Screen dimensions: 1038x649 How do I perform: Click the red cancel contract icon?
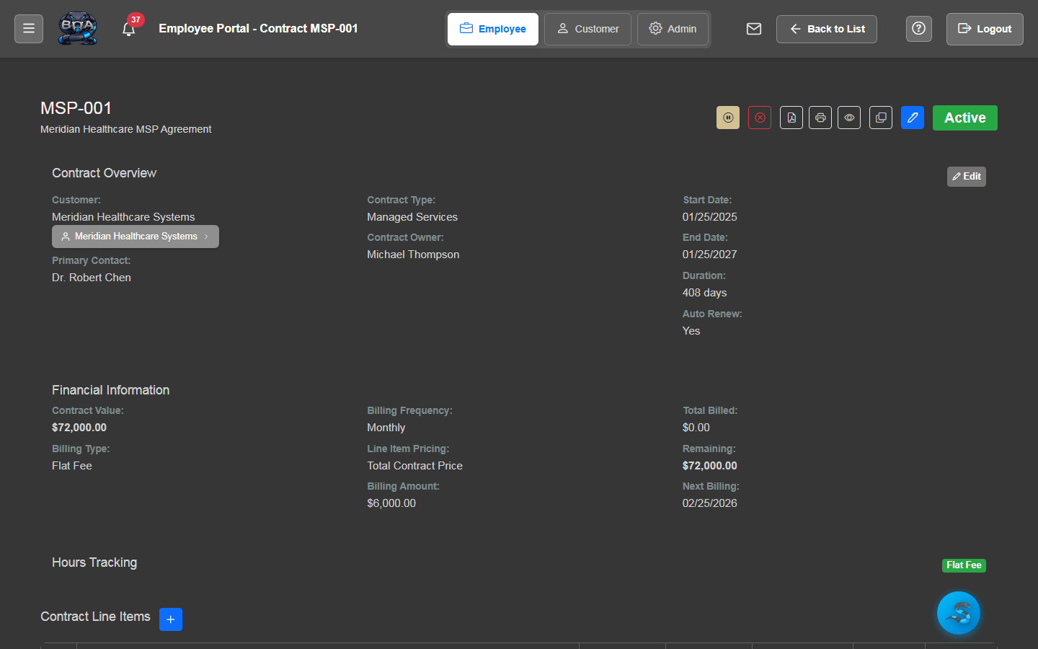pyautogui.click(x=760, y=118)
